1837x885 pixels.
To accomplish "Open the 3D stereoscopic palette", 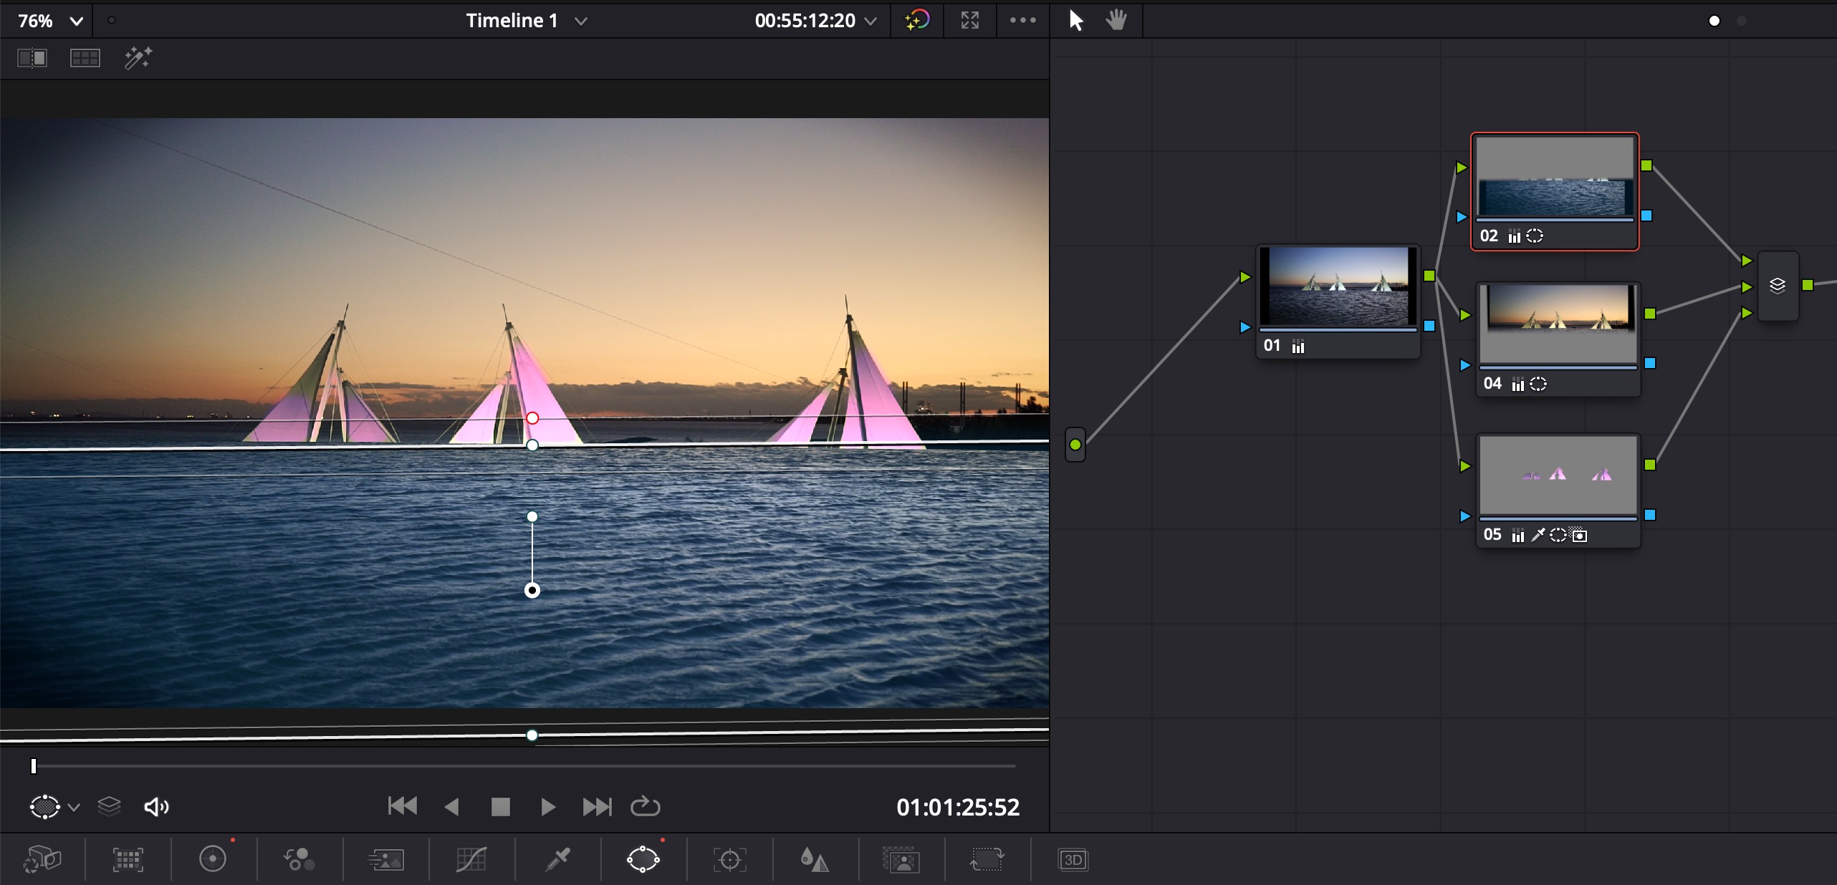I will [x=1073, y=859].
